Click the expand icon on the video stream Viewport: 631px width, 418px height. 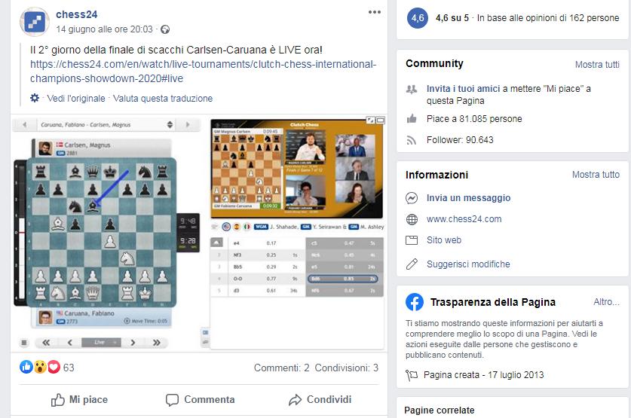(x=371, y=120)
